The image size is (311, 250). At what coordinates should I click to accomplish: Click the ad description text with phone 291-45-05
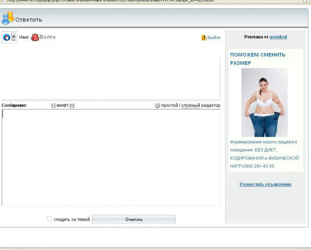[264, 154]
